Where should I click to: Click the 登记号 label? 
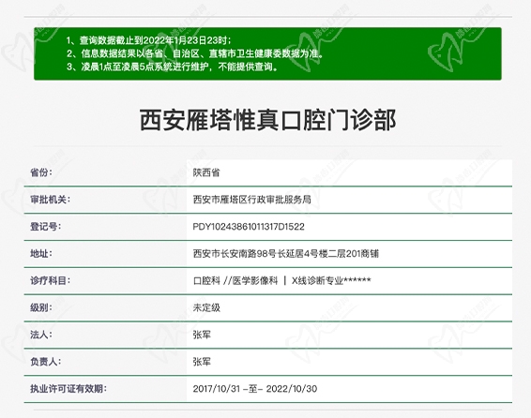coord(46,227)
